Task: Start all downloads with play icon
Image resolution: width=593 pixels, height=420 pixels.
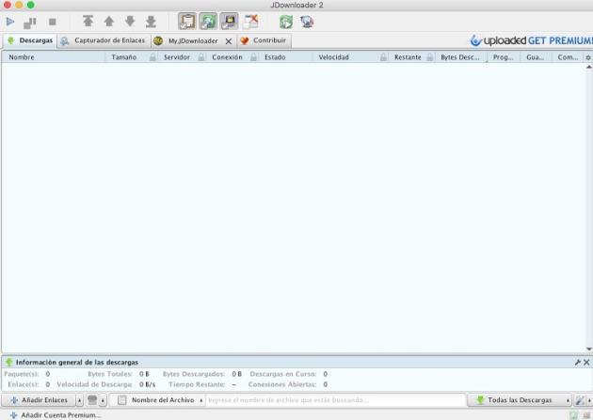Action: [x=10, y=22]
